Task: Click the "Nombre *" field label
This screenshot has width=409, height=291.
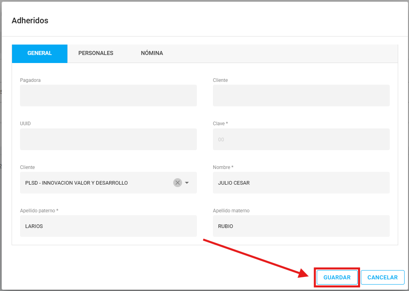Action: pyautogui.click(x=223, y=167)
